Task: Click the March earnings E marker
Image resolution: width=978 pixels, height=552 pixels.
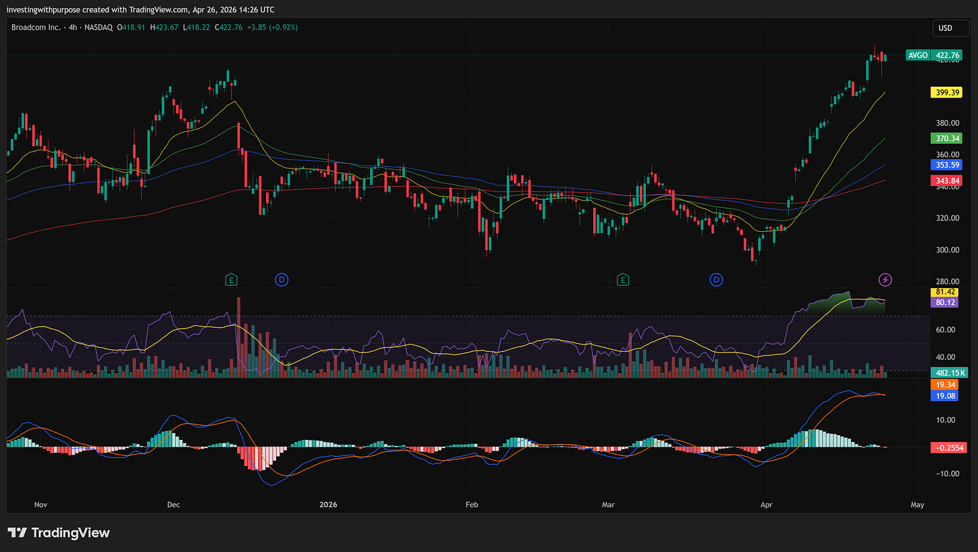Action: (x=623, y=279)
